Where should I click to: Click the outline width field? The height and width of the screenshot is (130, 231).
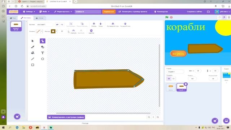tap(62, 31)
